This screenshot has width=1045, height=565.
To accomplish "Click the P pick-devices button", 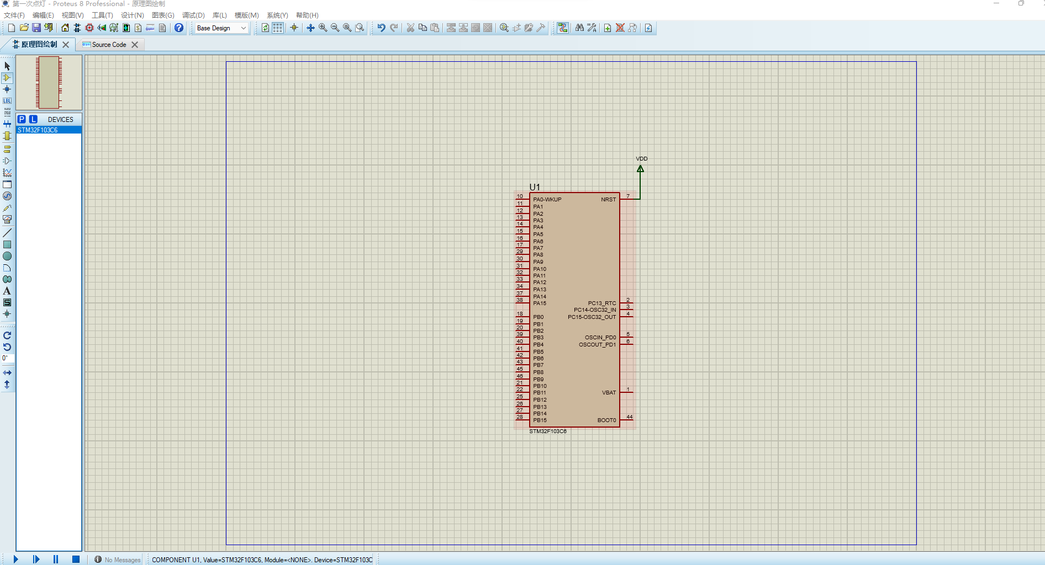I will pyautogui.click(x=22, y=119).
